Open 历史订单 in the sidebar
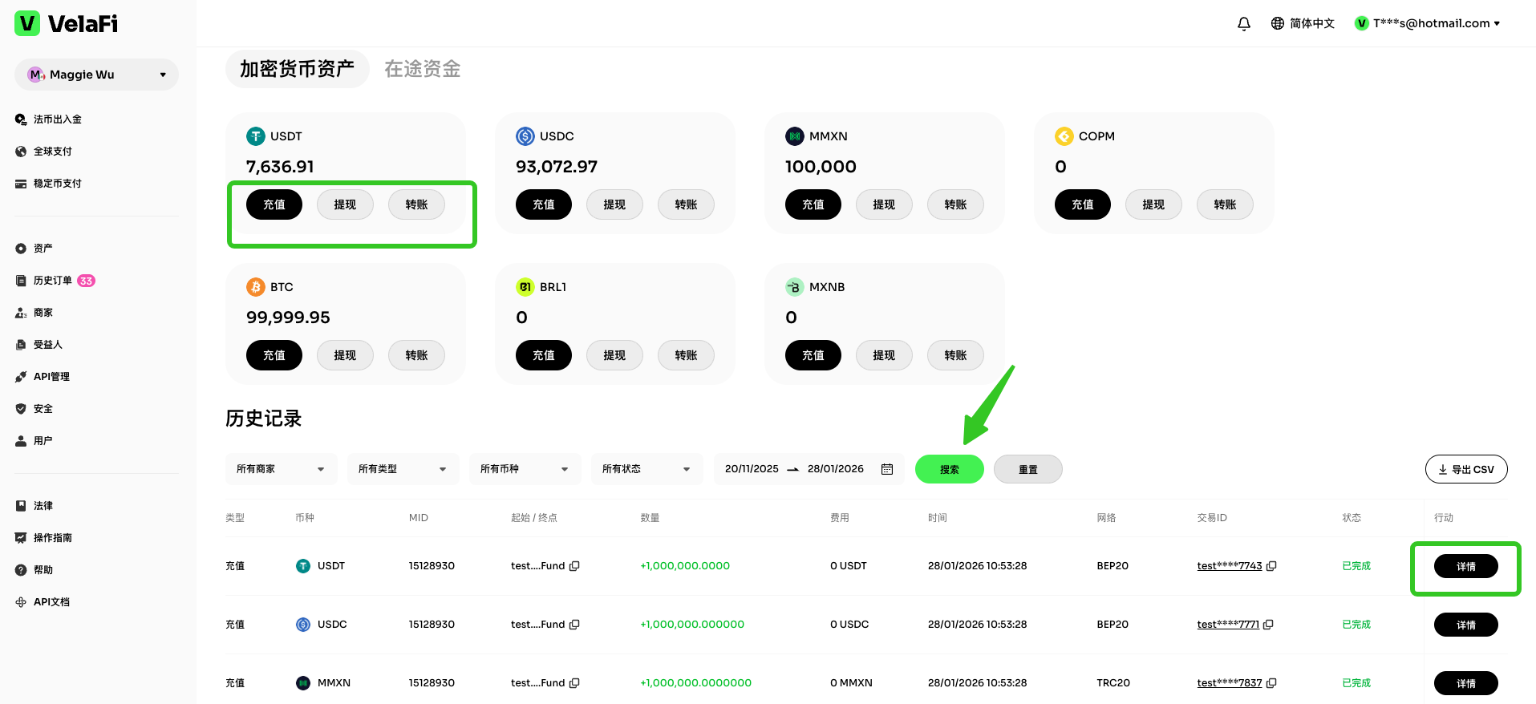1536x704 pixels. point(53,281)
